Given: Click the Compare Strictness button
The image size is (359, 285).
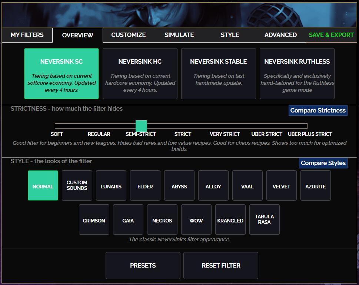Looking at the screenshot, I should click(x=318, y=110).
